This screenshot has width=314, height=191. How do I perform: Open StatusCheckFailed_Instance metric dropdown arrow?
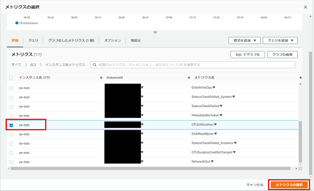235,143
